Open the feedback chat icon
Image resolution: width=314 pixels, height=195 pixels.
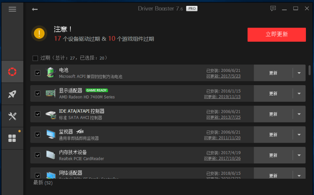click(273, 8)
